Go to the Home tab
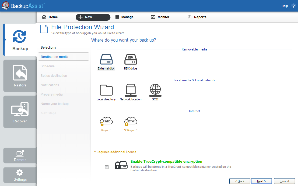The height and width of the screenshot is (186, 298). click(50, 17)
